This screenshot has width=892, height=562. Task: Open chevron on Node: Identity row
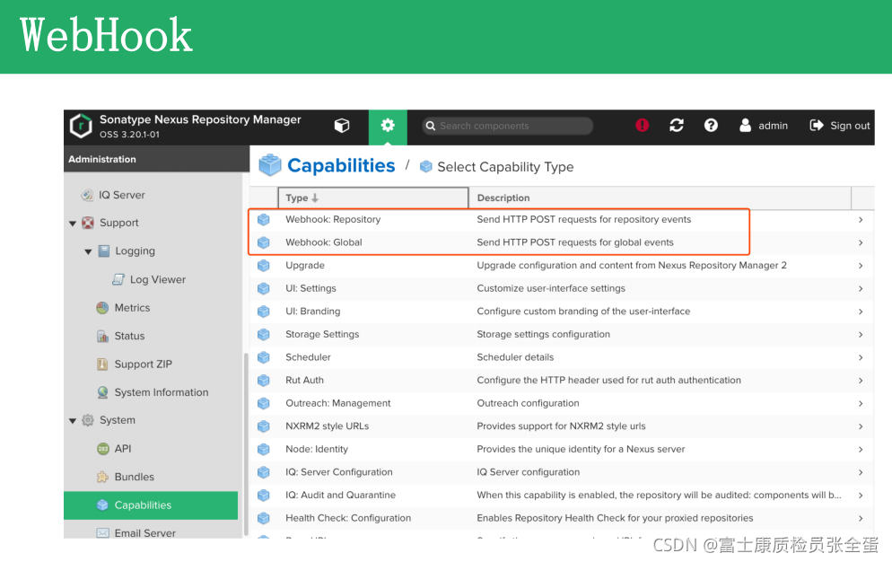pos(861,449)
